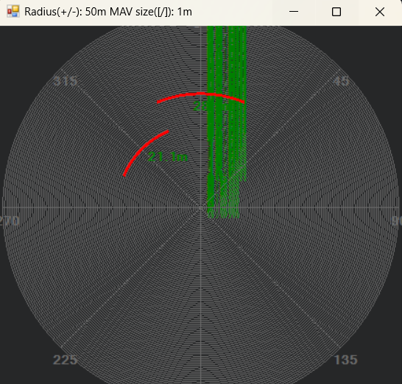Click the Radius 50m MAV size title text
This screenshot has height=384, width=402.
pos(108,12)
